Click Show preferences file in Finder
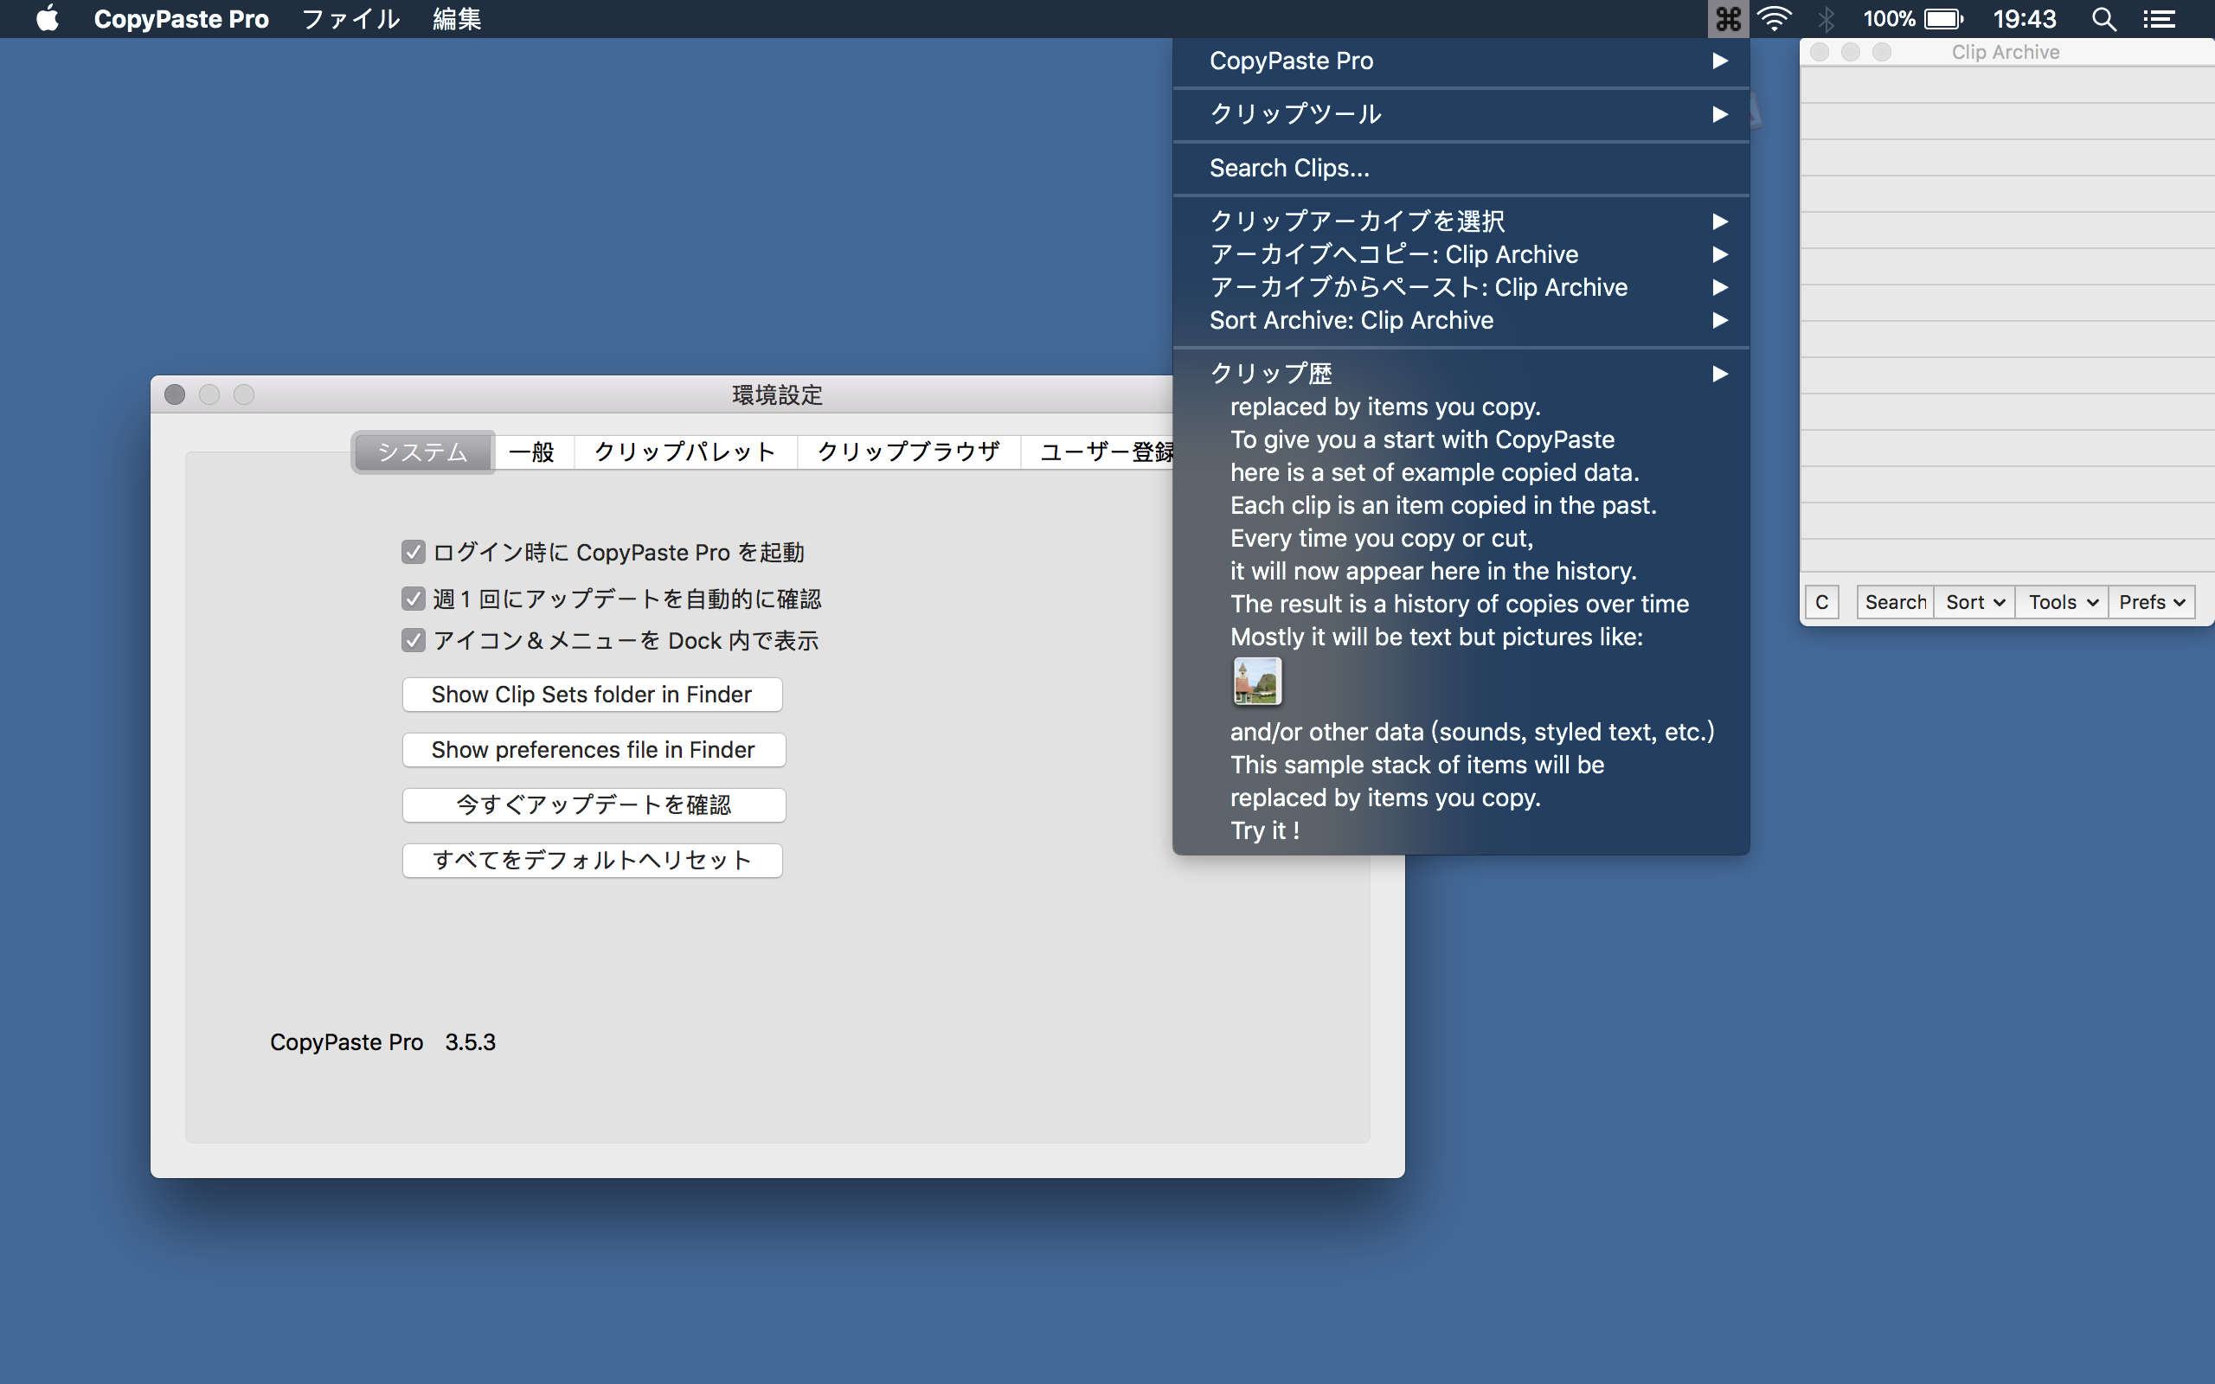 pyautogui.click(x=594, y=750)
